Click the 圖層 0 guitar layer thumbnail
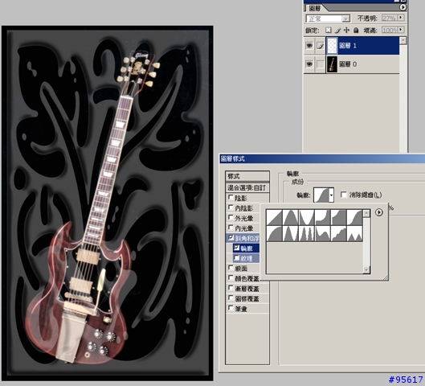The height and width of the screenshot is (386, 425). click(332, 64)
